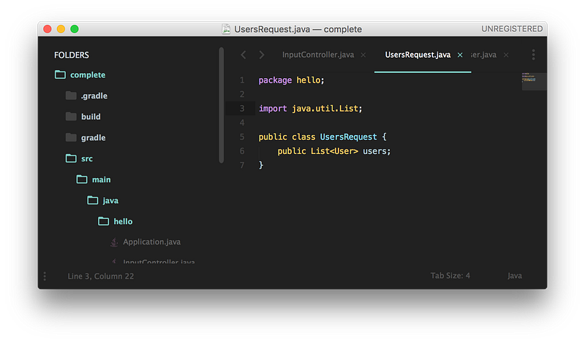Click the UNREGISTERED label in title bar
The height and width of the screenshot is (343, 585).
click(x=512, y=28)
